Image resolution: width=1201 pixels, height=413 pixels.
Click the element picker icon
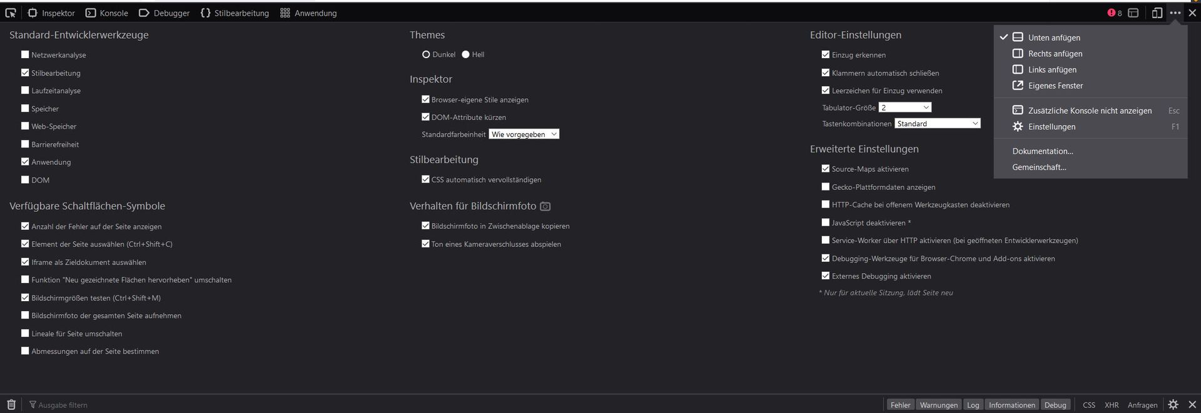pyautogui.click(x=11, y=12)
